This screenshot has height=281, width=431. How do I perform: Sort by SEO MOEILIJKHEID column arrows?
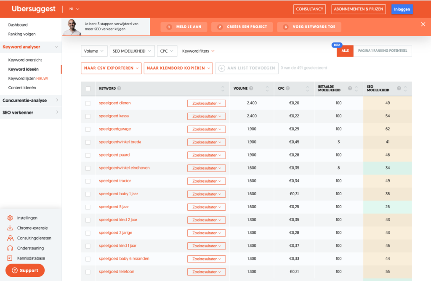[x=405, y=88]
